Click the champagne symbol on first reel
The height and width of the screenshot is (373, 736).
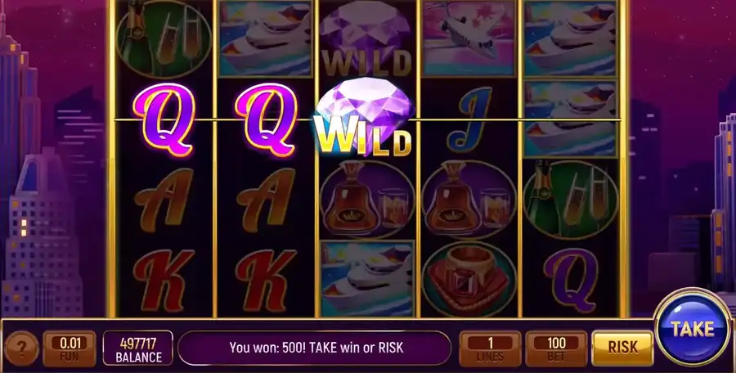[x=164, y=39]
